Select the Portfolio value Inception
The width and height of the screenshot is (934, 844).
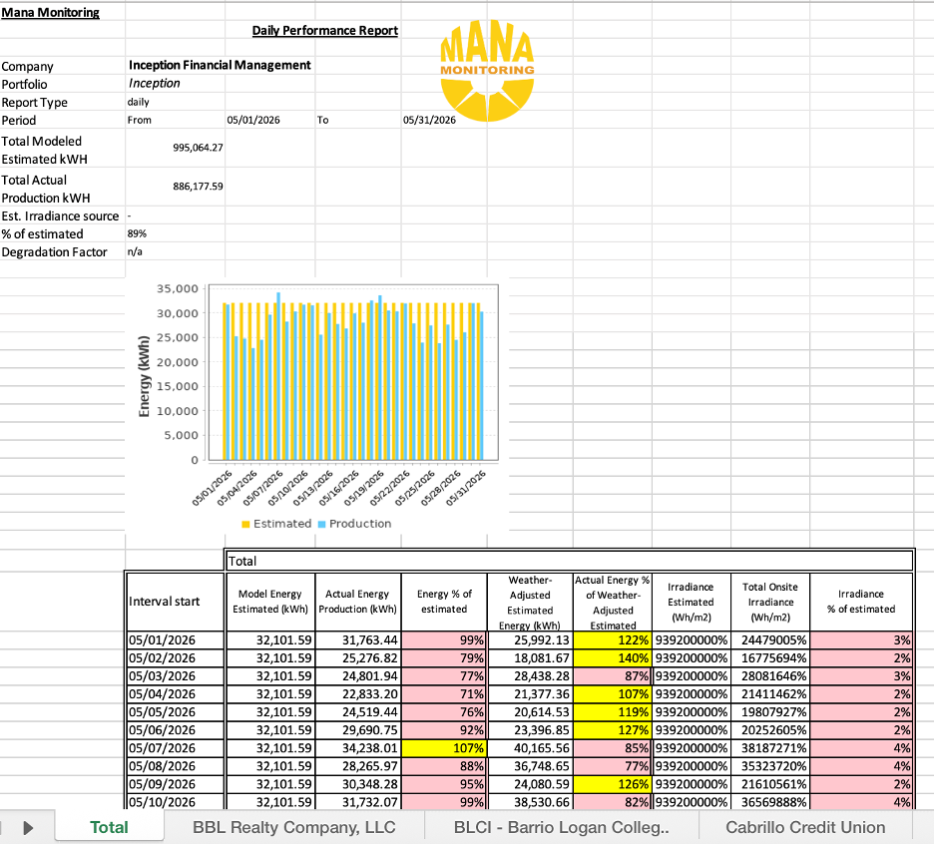(155, 84)
